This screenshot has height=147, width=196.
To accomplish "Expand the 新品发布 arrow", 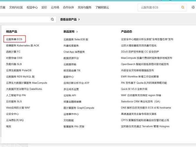I will coord(77,32).
